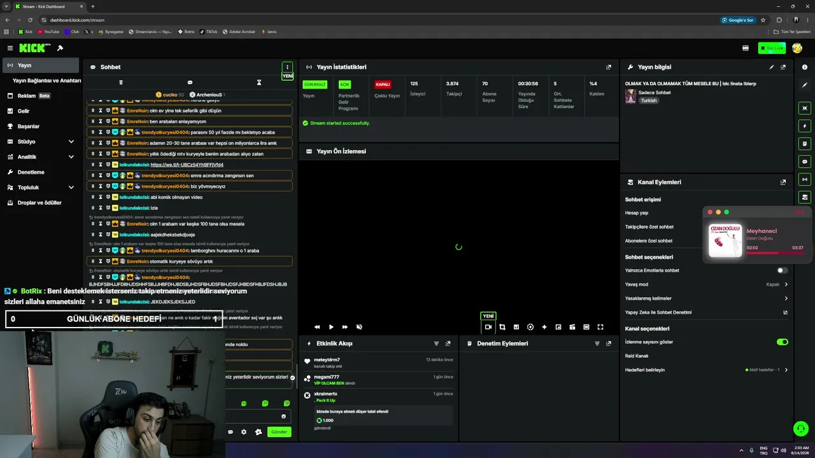This screenshot has height=458, width=815.
Task: Enter fullscreen for the stream preview
Action: pos(600,327)
